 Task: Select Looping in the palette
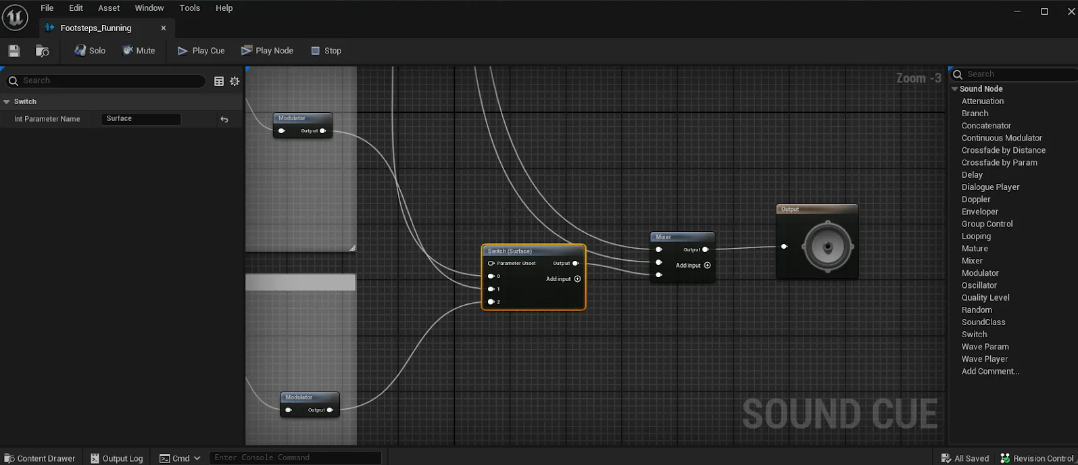click(976, 237)
